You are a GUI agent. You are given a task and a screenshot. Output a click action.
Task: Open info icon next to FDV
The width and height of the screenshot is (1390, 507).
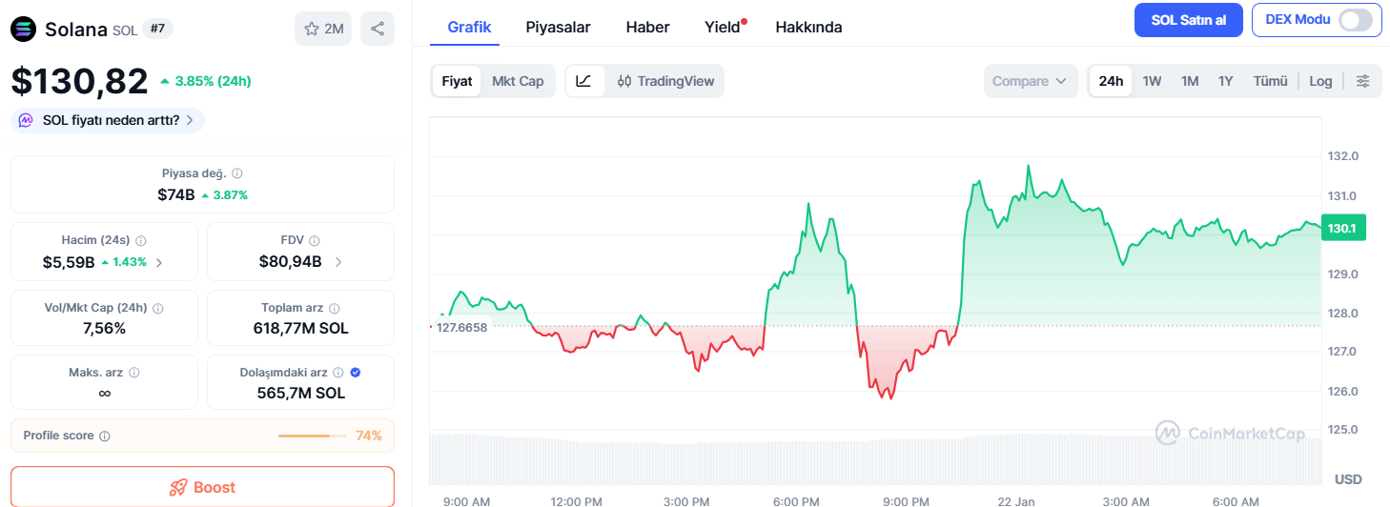click(314, 241)
